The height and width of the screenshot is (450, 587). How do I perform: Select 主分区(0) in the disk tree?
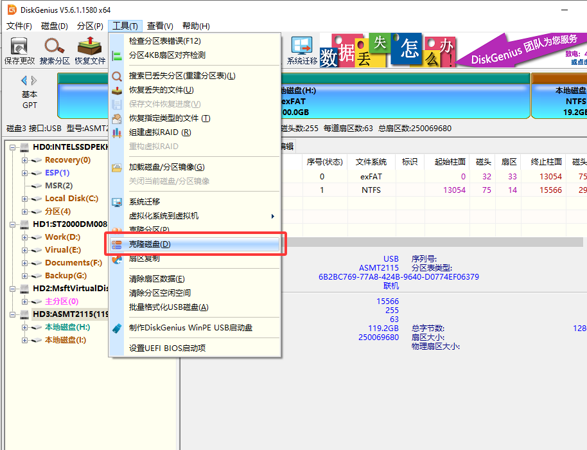62,301
